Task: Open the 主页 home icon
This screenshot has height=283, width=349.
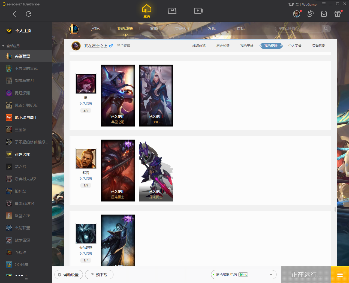Action: pos(147,11)
